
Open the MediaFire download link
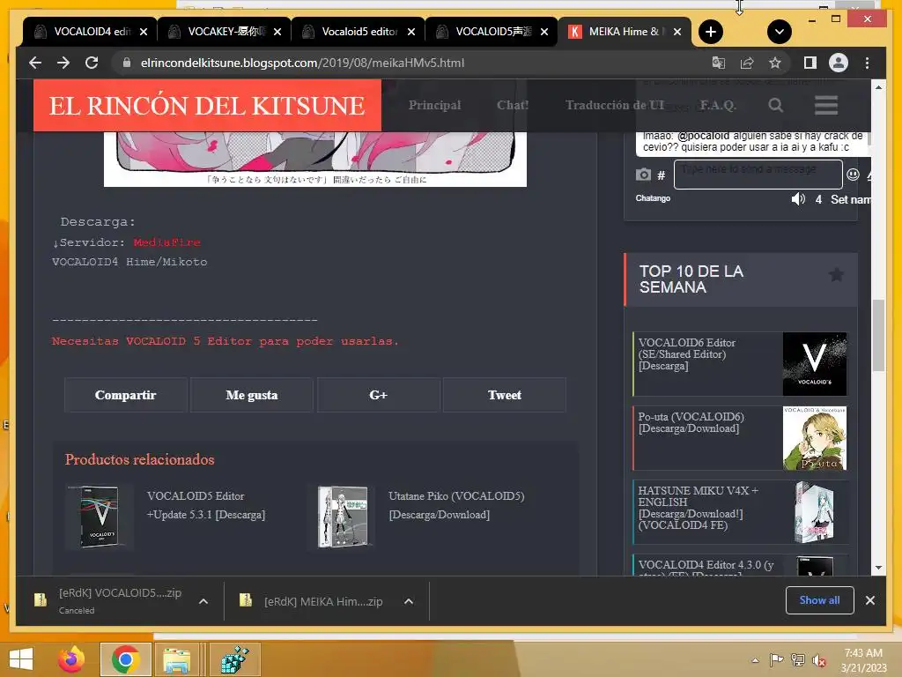pos(166,242)
